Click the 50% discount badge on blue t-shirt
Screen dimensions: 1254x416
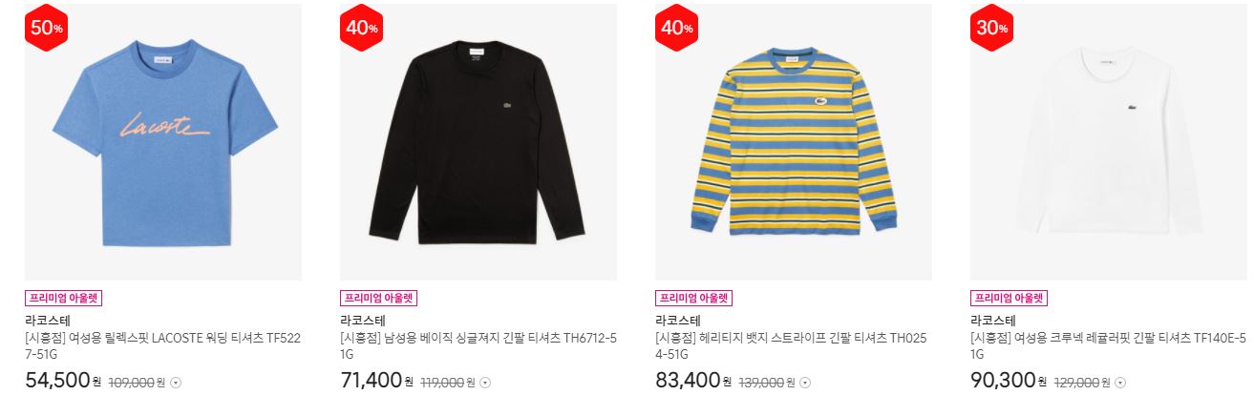click(47, 28)
